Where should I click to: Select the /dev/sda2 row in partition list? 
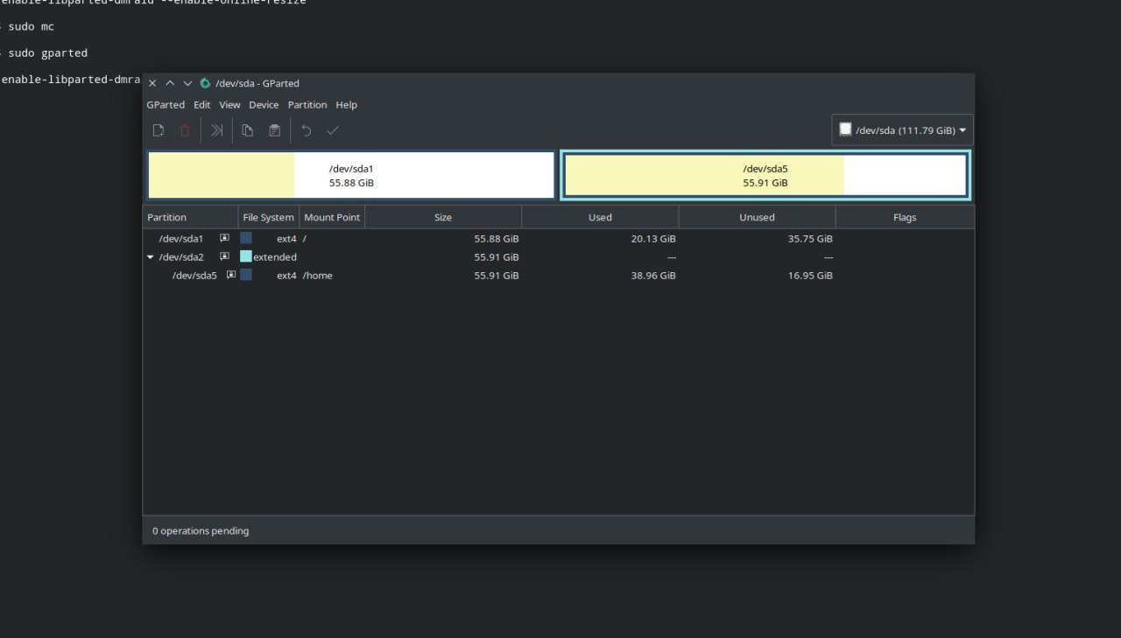coord(558,256)
